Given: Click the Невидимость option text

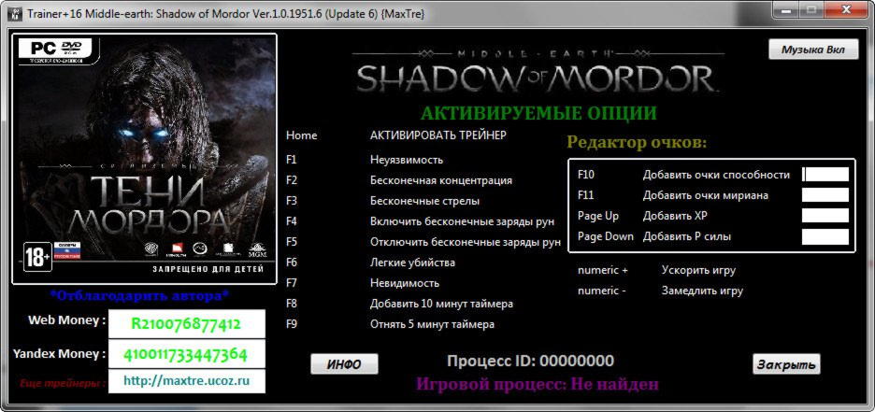Looking at the screenshot, I should coord(405,283).
